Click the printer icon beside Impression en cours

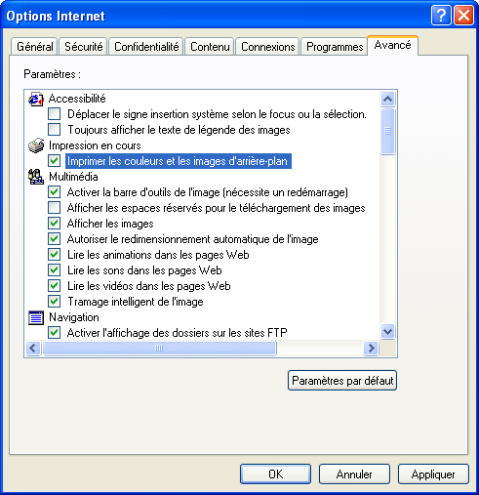[36, 145]
